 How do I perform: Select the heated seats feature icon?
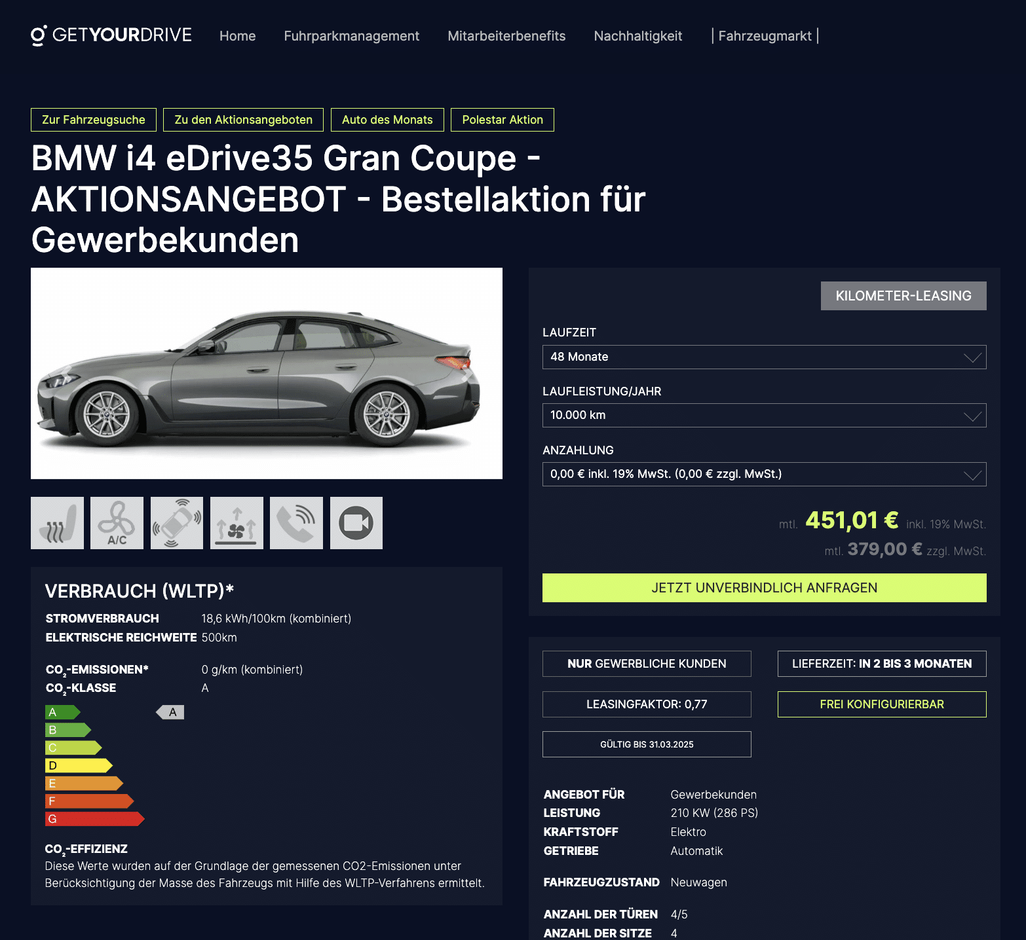[57, 523]
